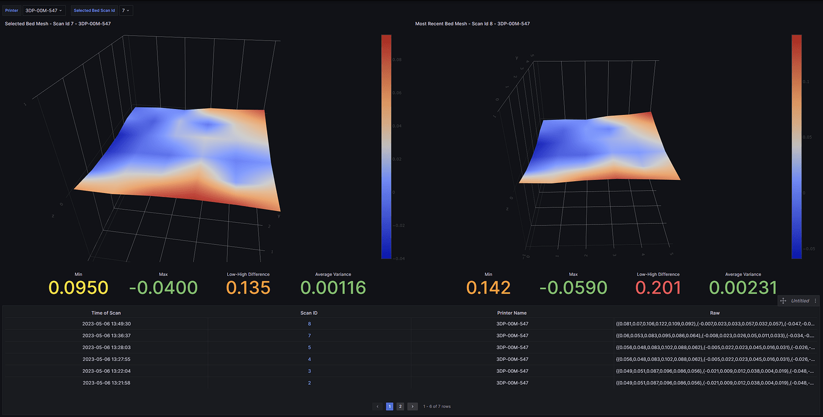Open the three-dot menu of the Untitled panel
The image size is (823, 417).
click(x=815, y=301)
